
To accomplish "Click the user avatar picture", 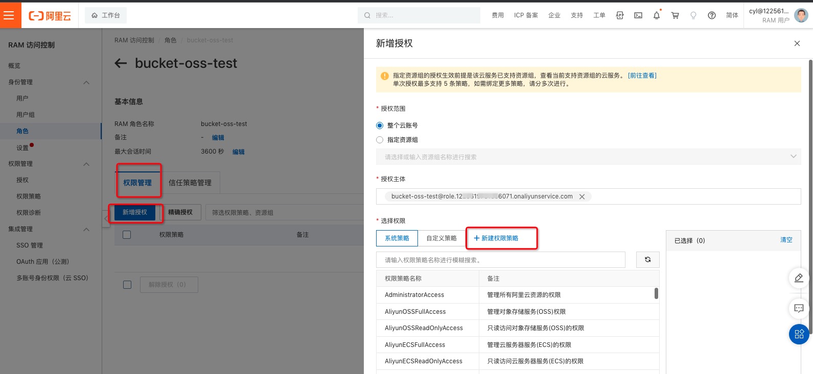I will pos(801,15).
